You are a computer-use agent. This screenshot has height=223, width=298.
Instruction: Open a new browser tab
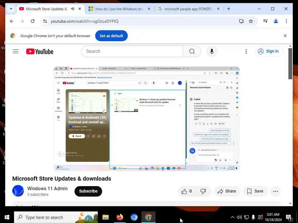(x=229, y=9)
